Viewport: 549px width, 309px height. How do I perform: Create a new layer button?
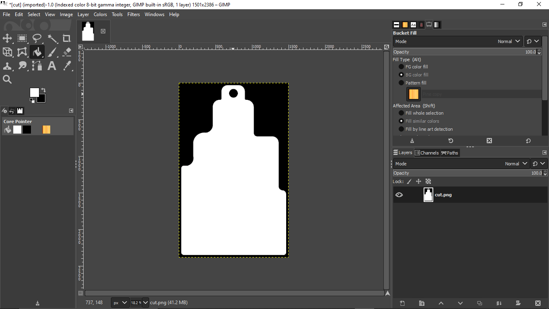click(402, 303)
